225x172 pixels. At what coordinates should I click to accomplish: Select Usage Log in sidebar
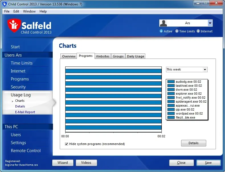(21, 95)
